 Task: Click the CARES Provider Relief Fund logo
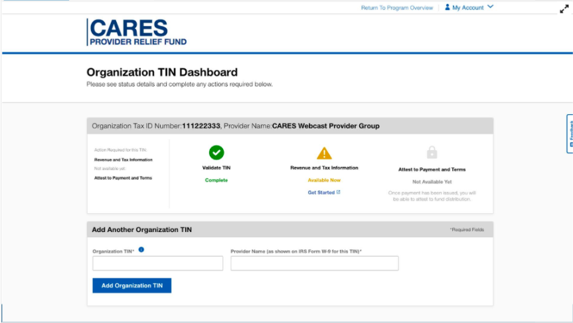coord(137,32)
